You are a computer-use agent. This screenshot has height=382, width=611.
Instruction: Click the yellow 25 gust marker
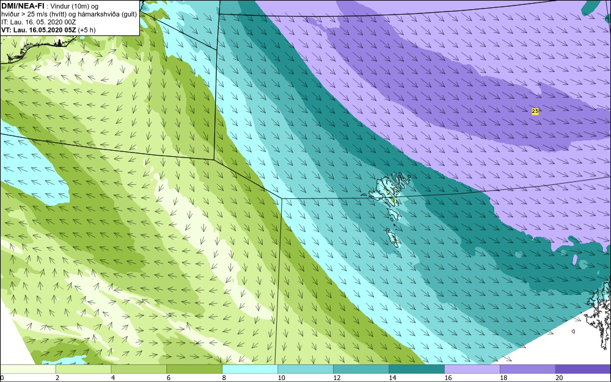(535, 111)
